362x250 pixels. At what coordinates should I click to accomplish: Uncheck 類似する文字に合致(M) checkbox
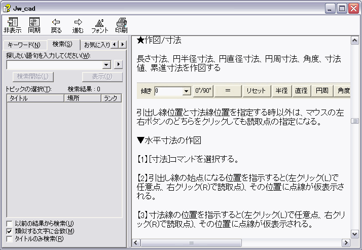click(x=10, y=231)
